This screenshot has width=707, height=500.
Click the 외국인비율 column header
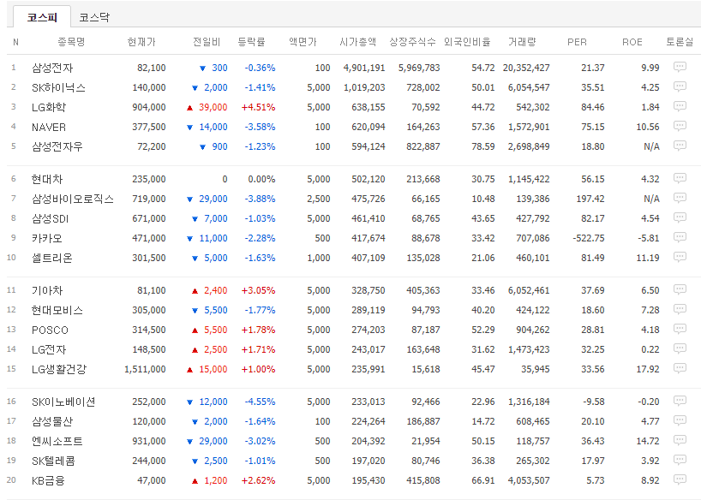467,42
